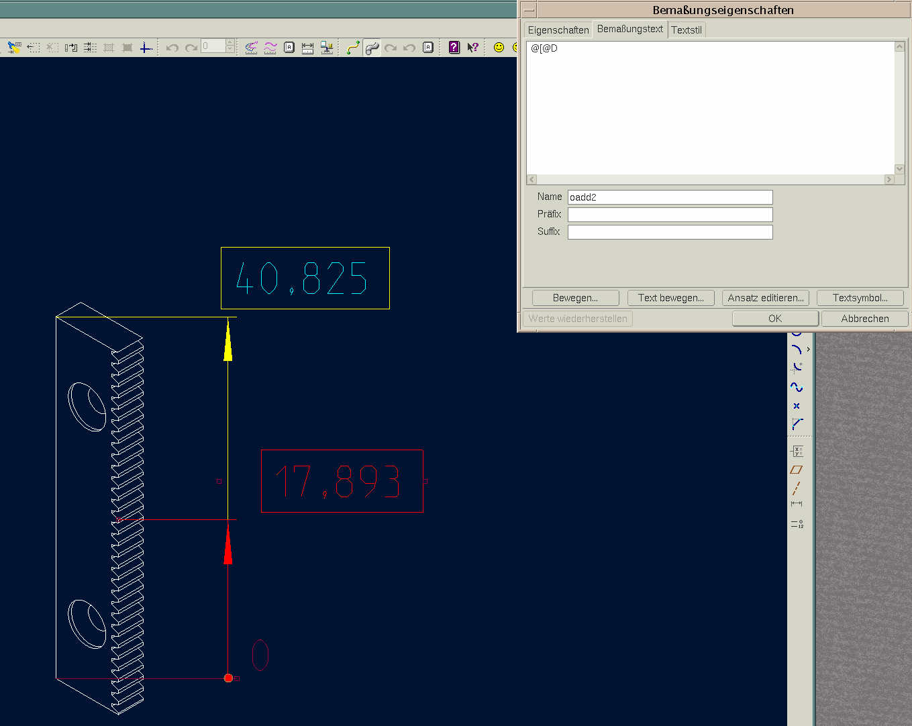Screen dimensions: 912x726
Task: Open the Textstil tab
Action: (x=686, y=30)
